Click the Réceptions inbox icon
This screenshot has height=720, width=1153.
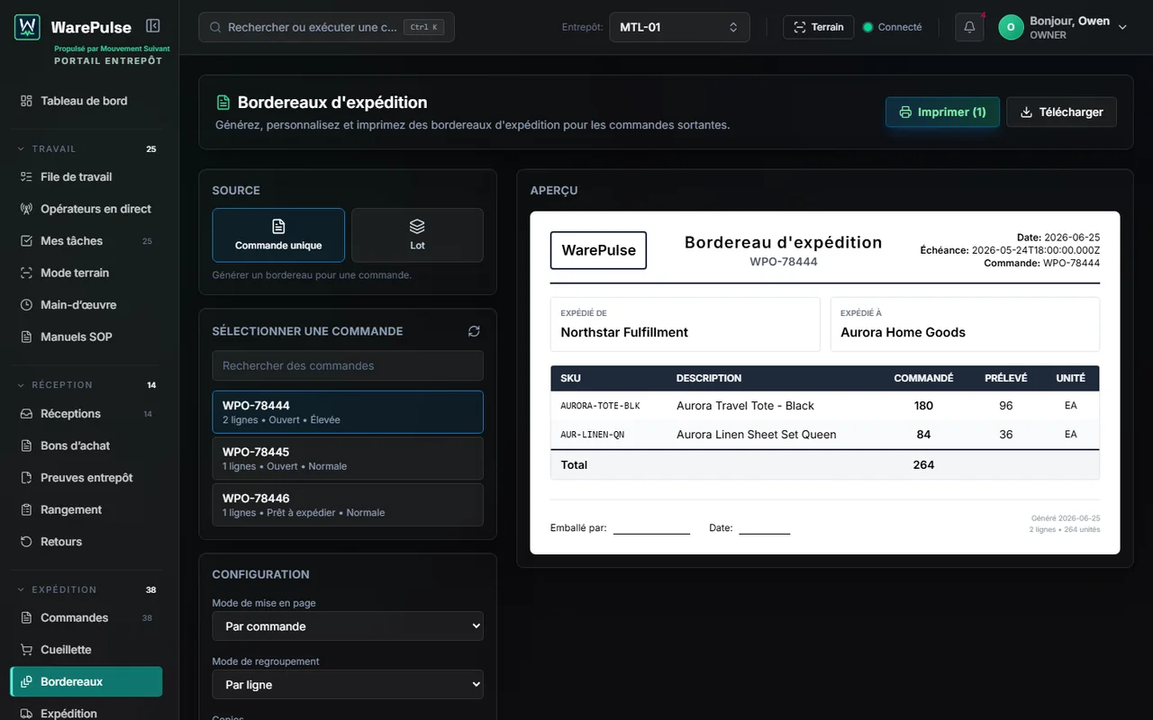click(x=26, y=413)
